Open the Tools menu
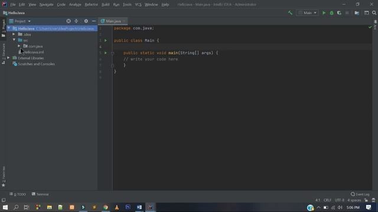Screen dimensions: 378x212 [127, 4]
